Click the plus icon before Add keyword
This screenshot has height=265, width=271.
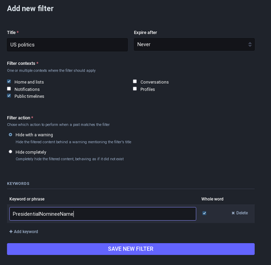click(x=11, y=231)
